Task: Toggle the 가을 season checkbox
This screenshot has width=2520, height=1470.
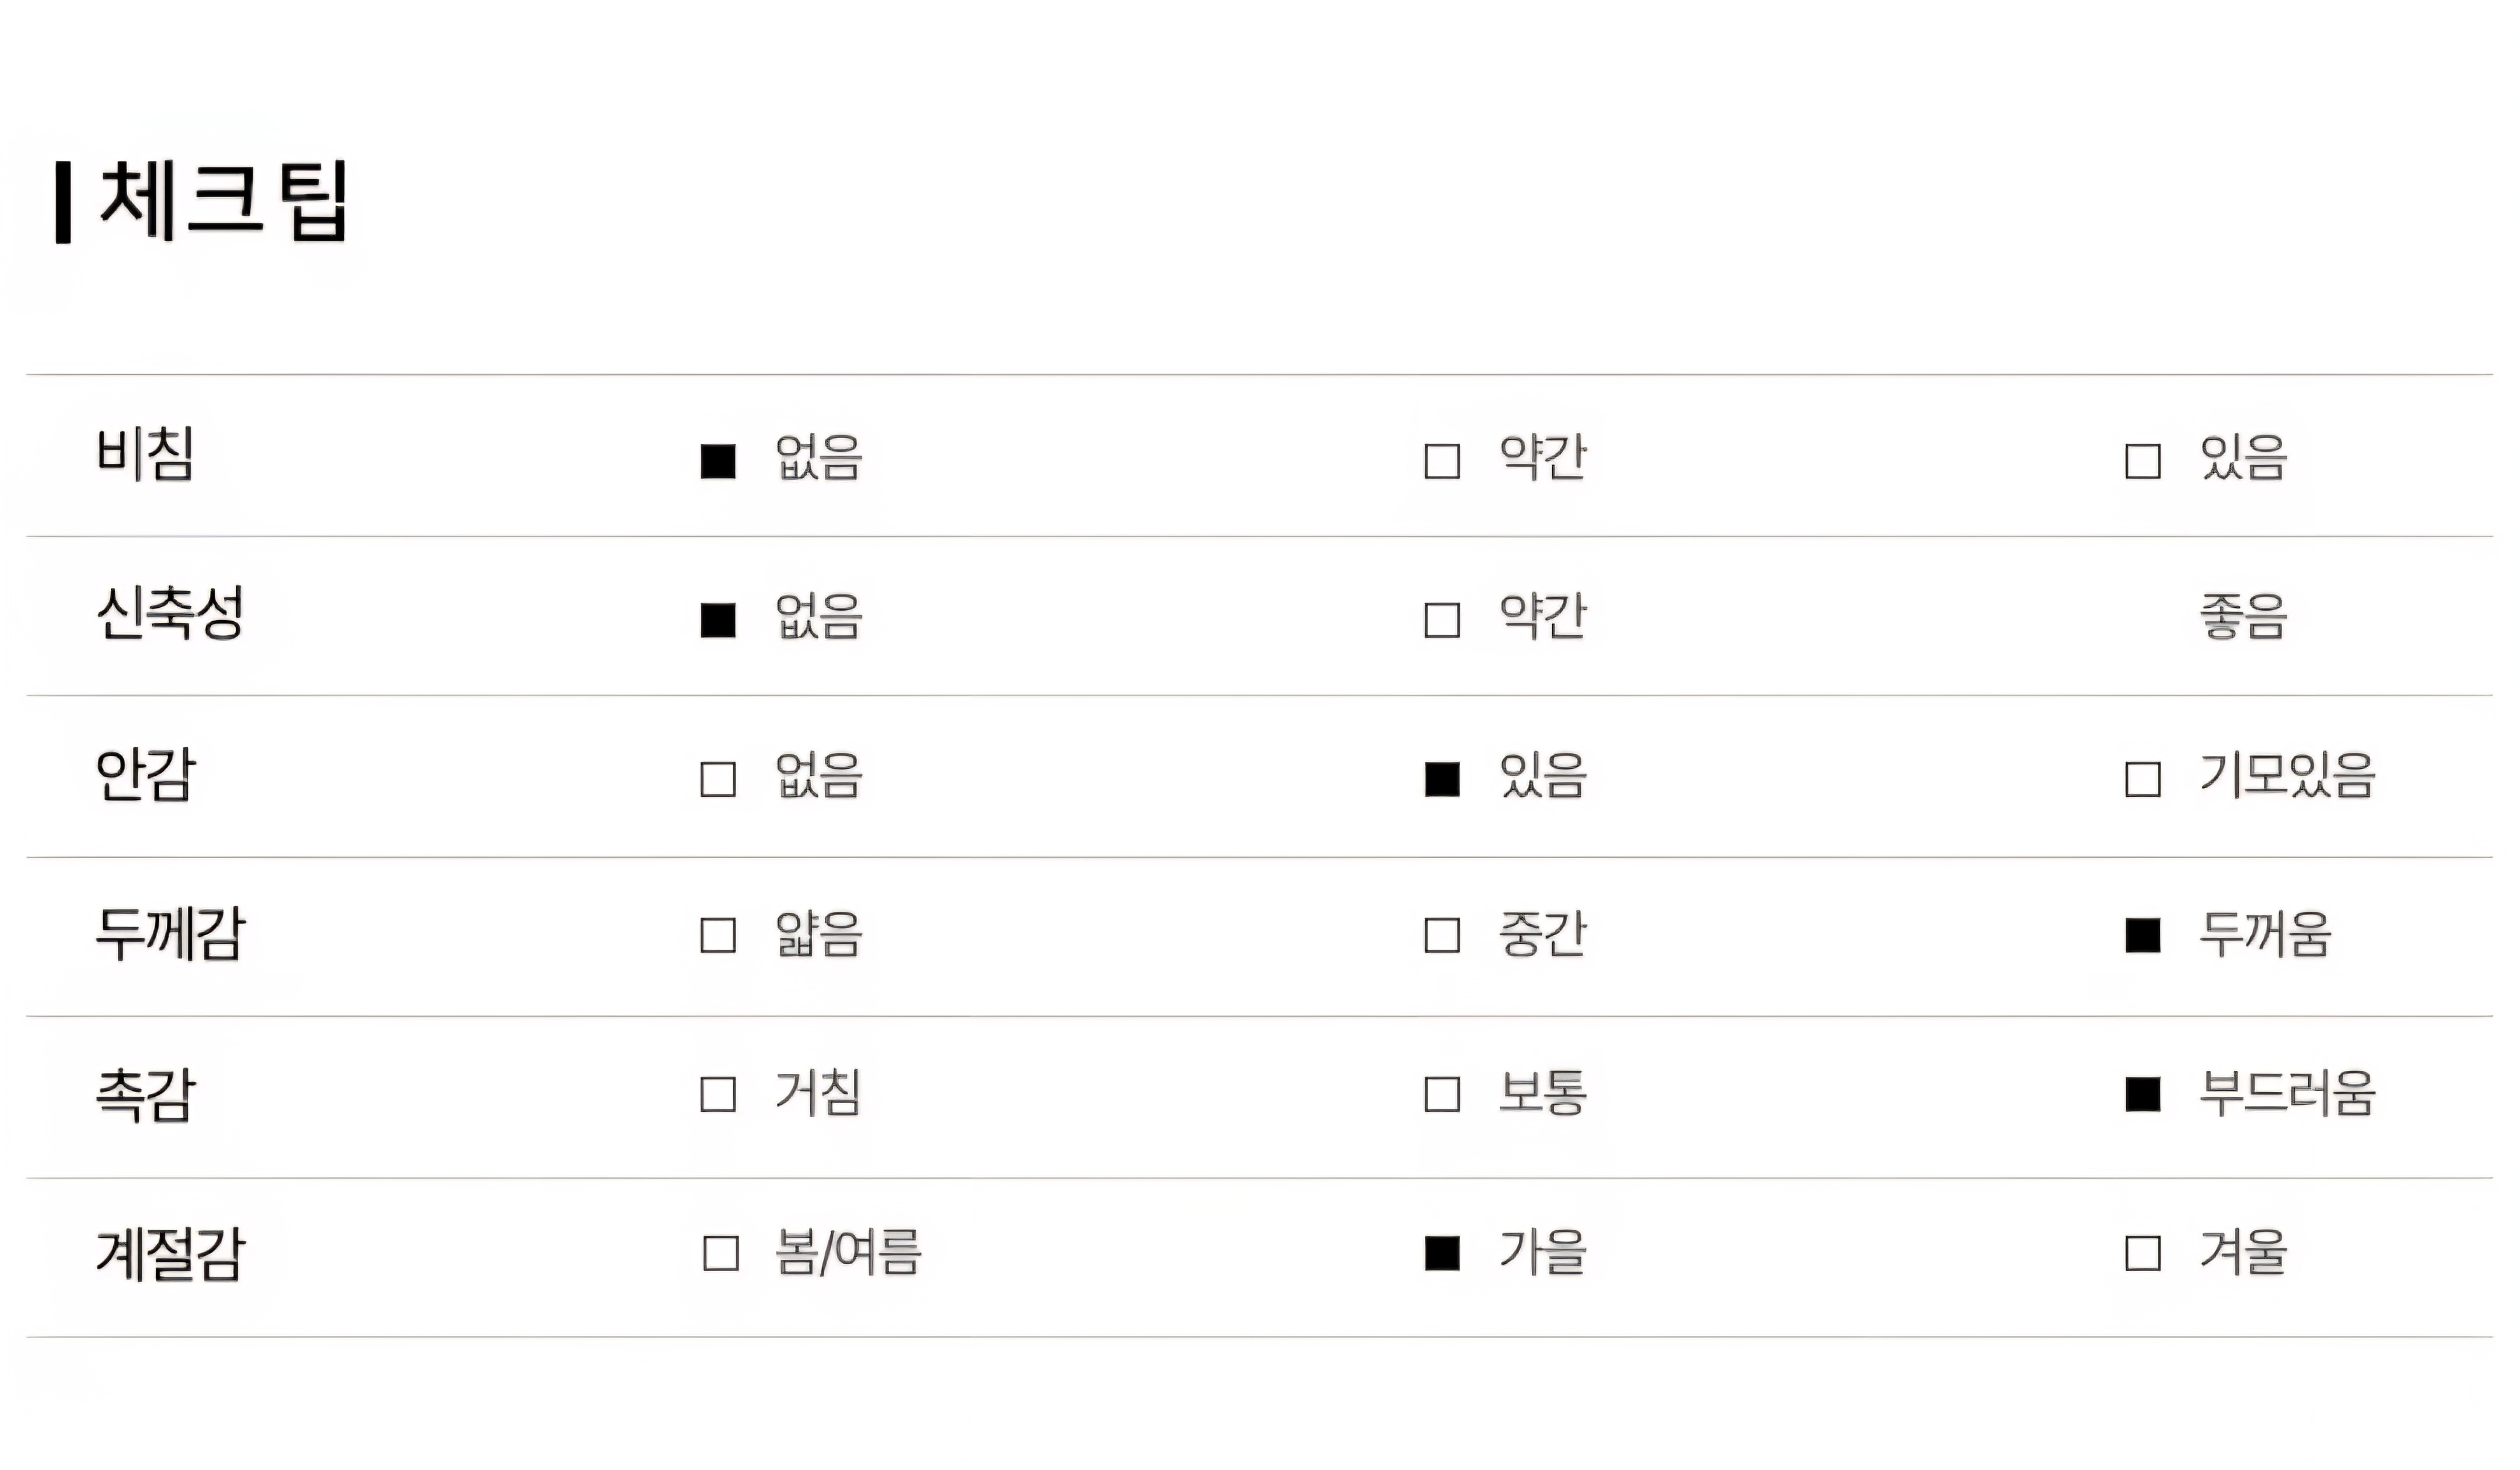Action: 1441,1253
